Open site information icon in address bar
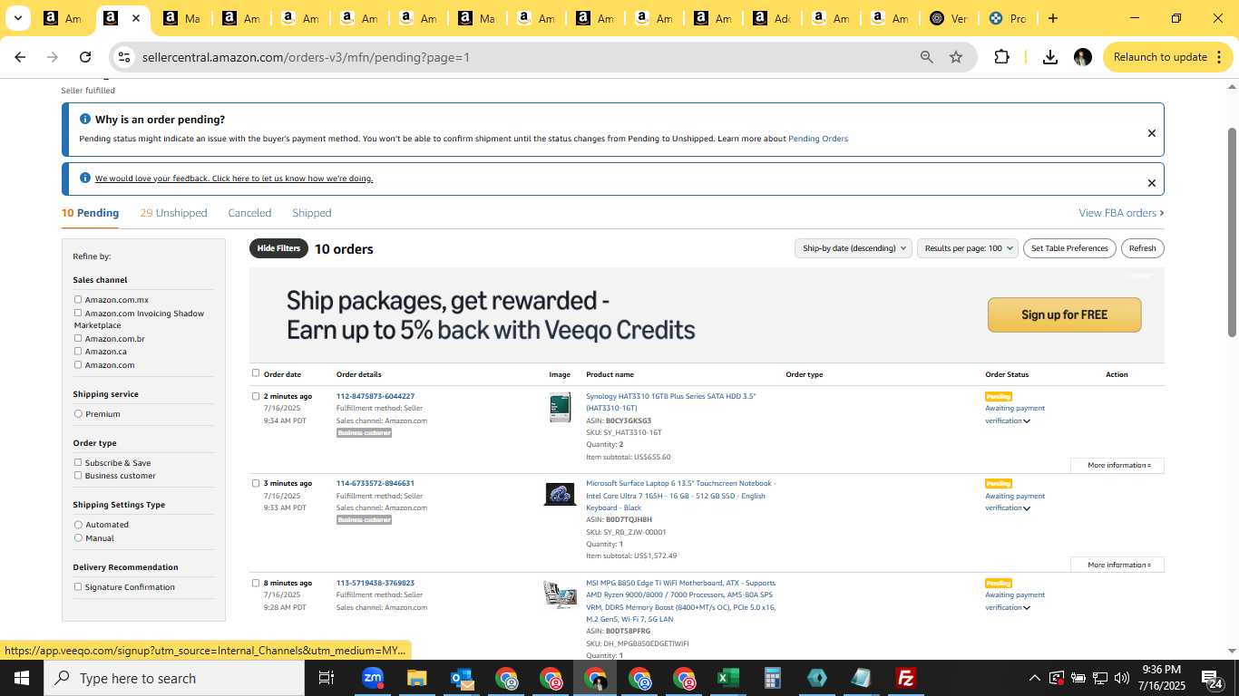This screenshot has height=696, width=1239. [125, 57]
